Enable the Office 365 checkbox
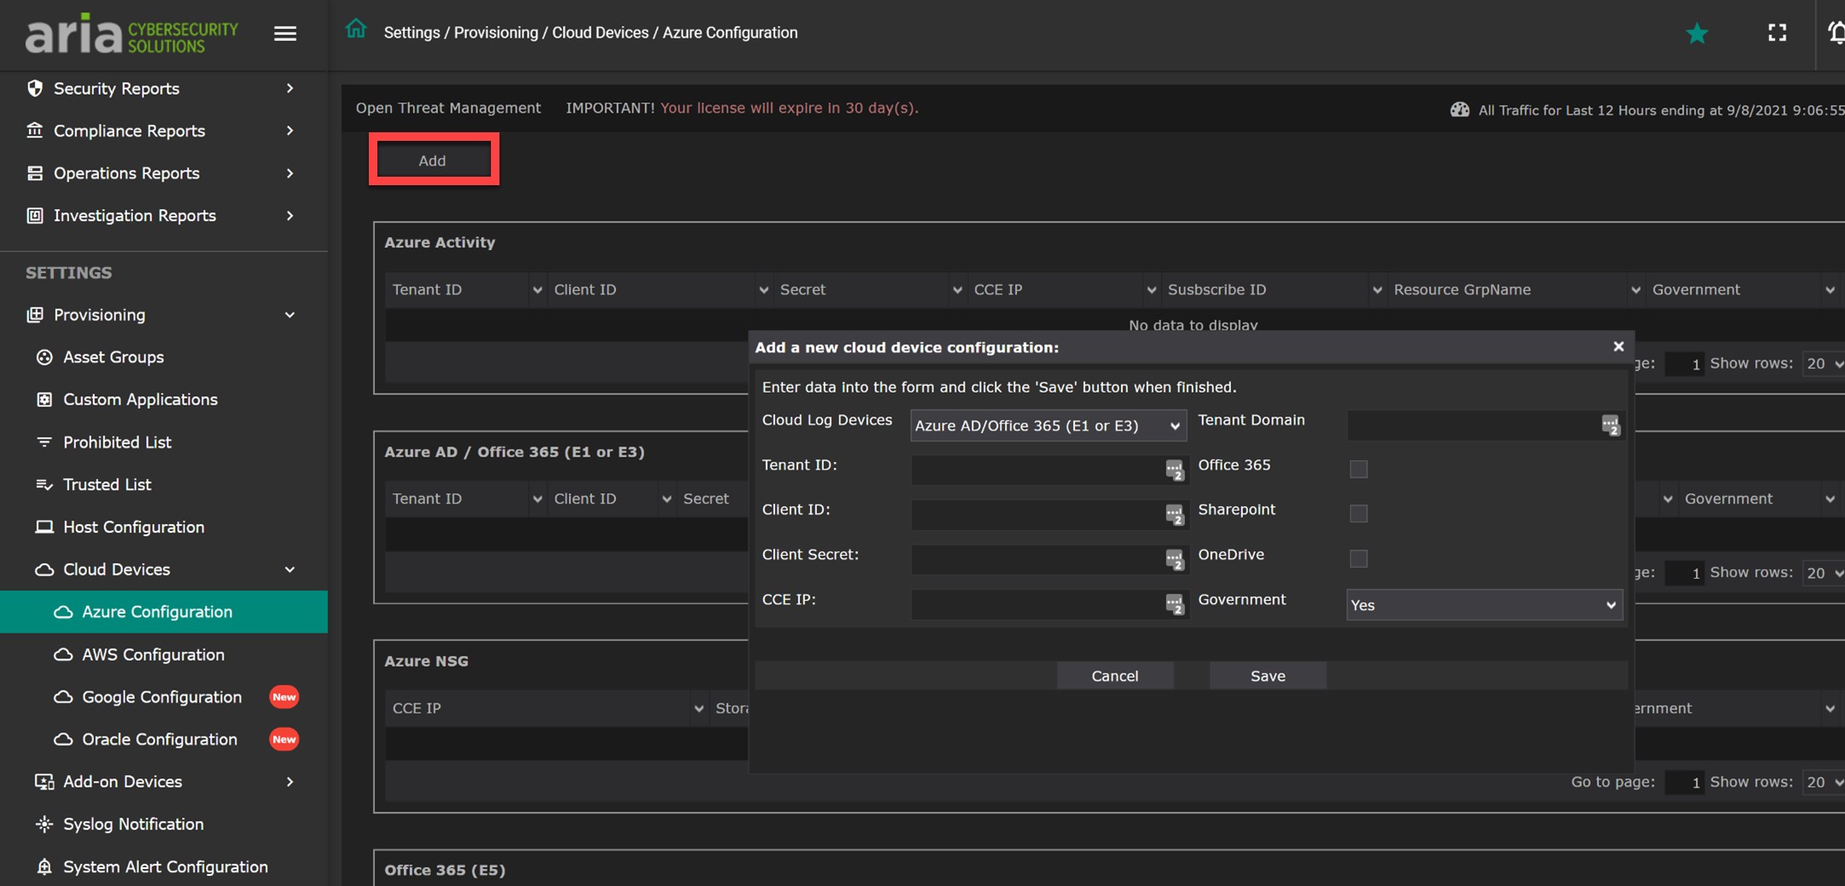The width and height of the screenshot is (1845, 886). click(x=1358, y=469)
